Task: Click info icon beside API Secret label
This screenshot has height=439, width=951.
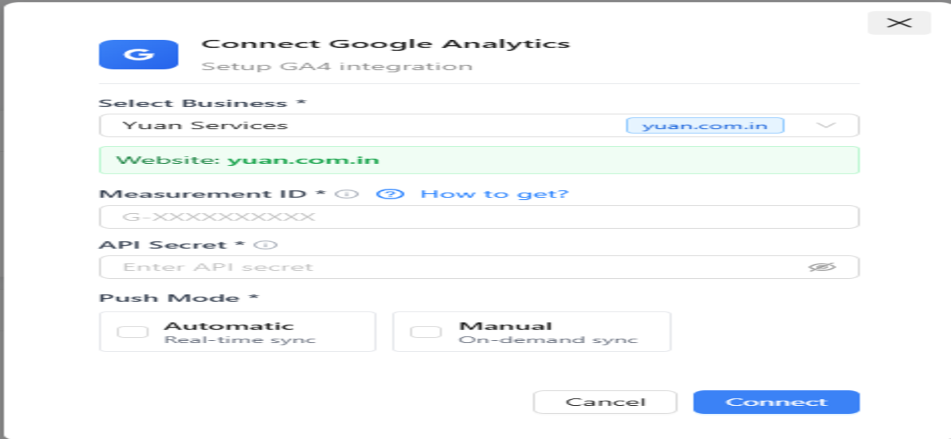Action: (266, 245)
